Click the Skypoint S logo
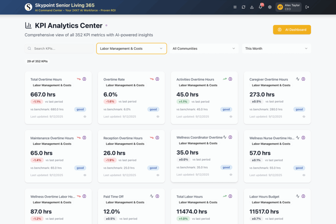The image size is (336, 224). coord(29,7)
